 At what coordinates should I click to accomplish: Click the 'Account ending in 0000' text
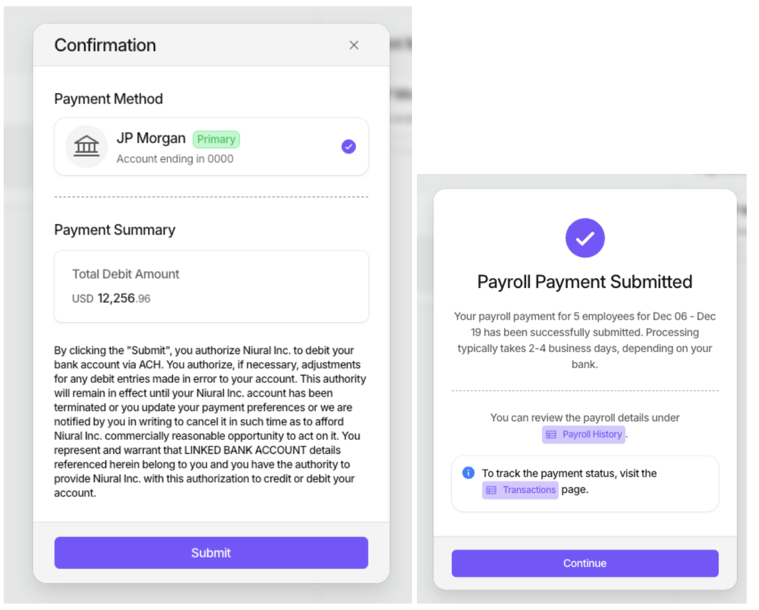click(175, 159)
